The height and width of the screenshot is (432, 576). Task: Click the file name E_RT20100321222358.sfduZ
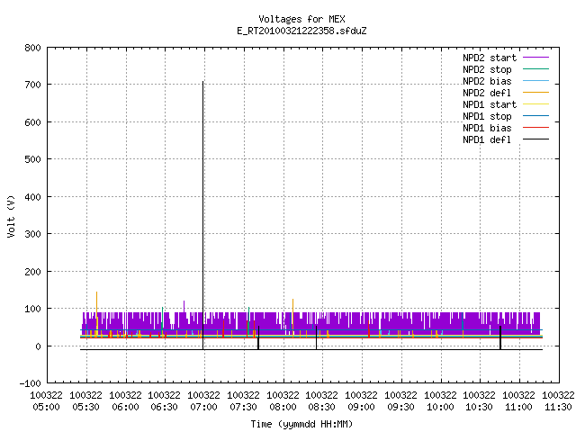(301, 31)
